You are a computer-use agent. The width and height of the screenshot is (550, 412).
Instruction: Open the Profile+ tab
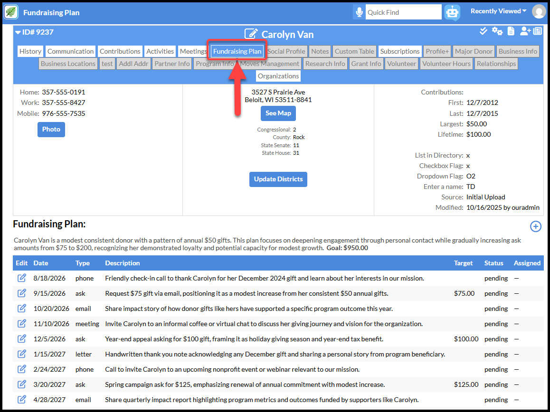point(437,51)
